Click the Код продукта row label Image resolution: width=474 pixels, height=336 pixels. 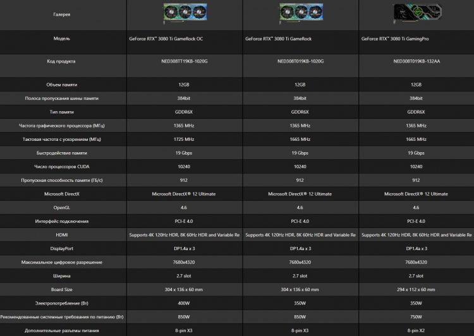pos(62,62)
